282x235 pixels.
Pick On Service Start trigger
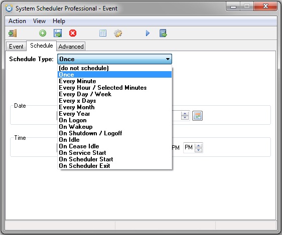tap(115, 153)
